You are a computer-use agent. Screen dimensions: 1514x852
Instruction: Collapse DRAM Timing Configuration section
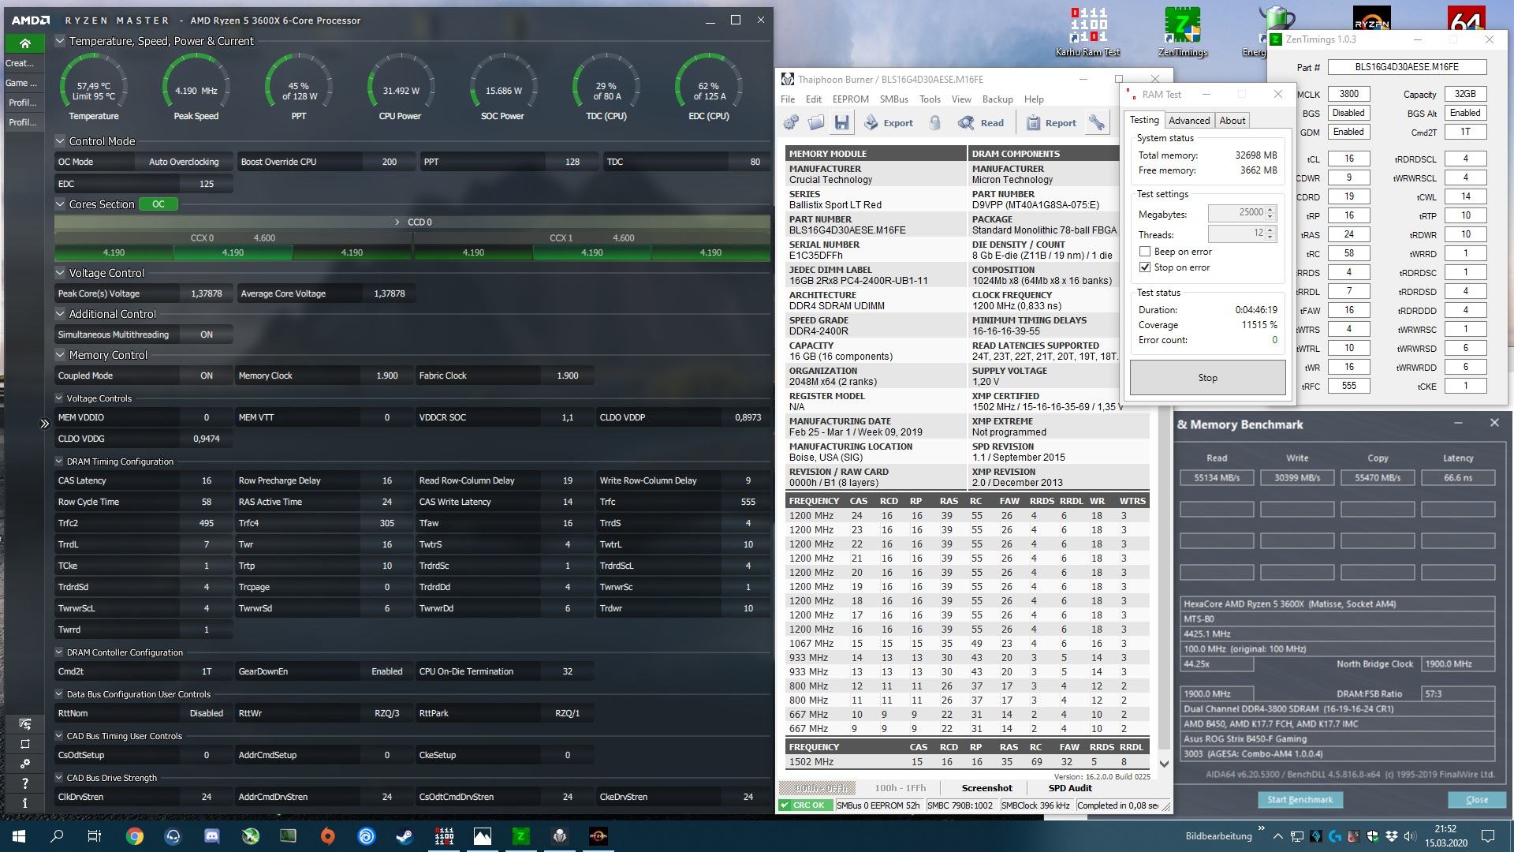click(x=59, y=461)
